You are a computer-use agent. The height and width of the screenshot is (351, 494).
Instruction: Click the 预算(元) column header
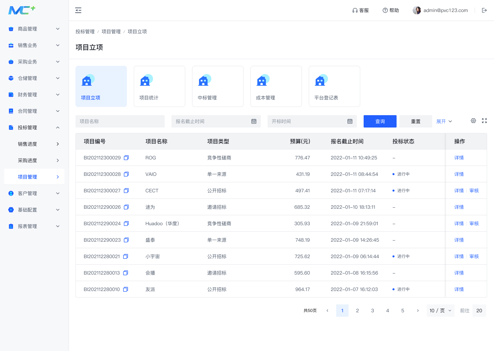coord(300,141)
